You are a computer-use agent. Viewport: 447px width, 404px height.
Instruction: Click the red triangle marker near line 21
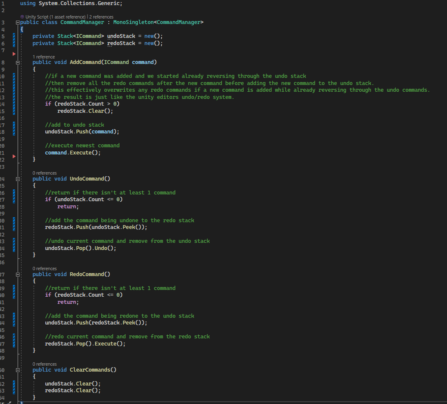(14, 156)
